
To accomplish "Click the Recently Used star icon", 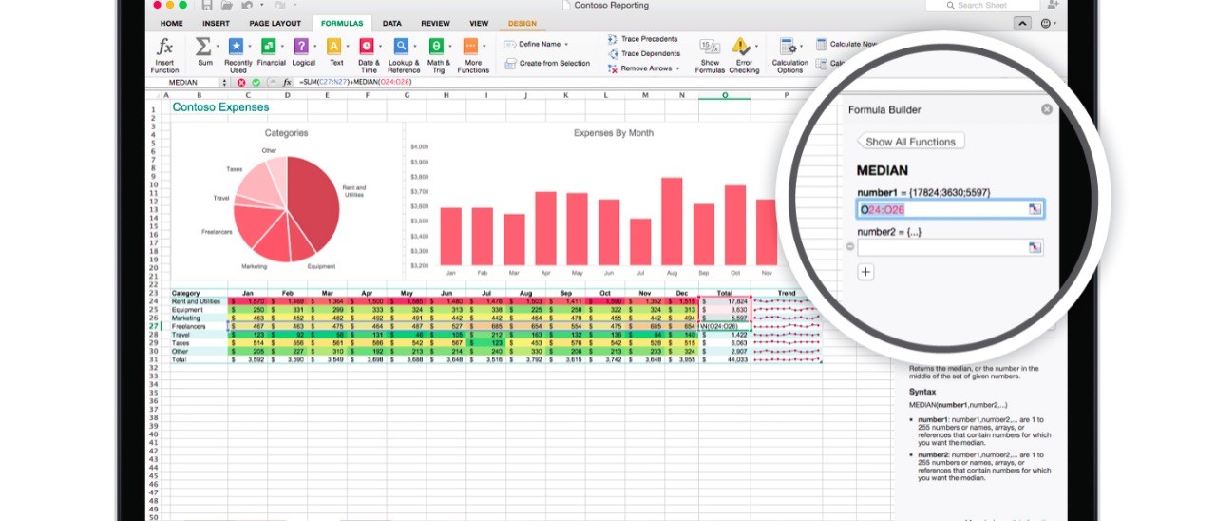I will (237, 46).
